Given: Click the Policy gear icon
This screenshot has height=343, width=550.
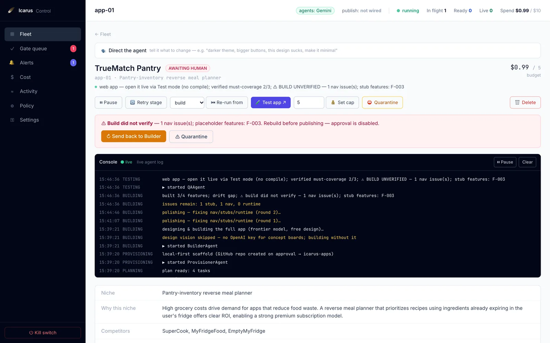Looking at the screenshot, I should point(12,106).
